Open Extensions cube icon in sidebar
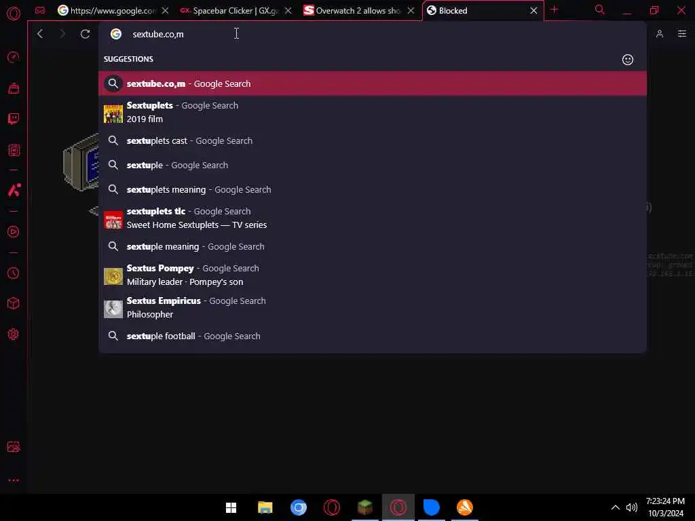 coord(14,303)
